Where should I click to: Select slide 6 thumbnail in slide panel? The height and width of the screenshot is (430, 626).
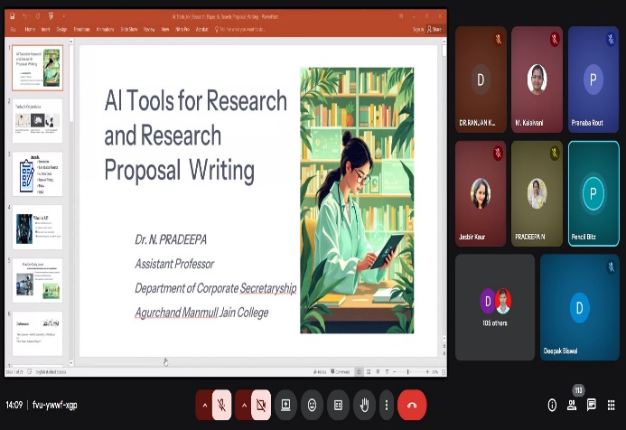[x=38, y=333]
